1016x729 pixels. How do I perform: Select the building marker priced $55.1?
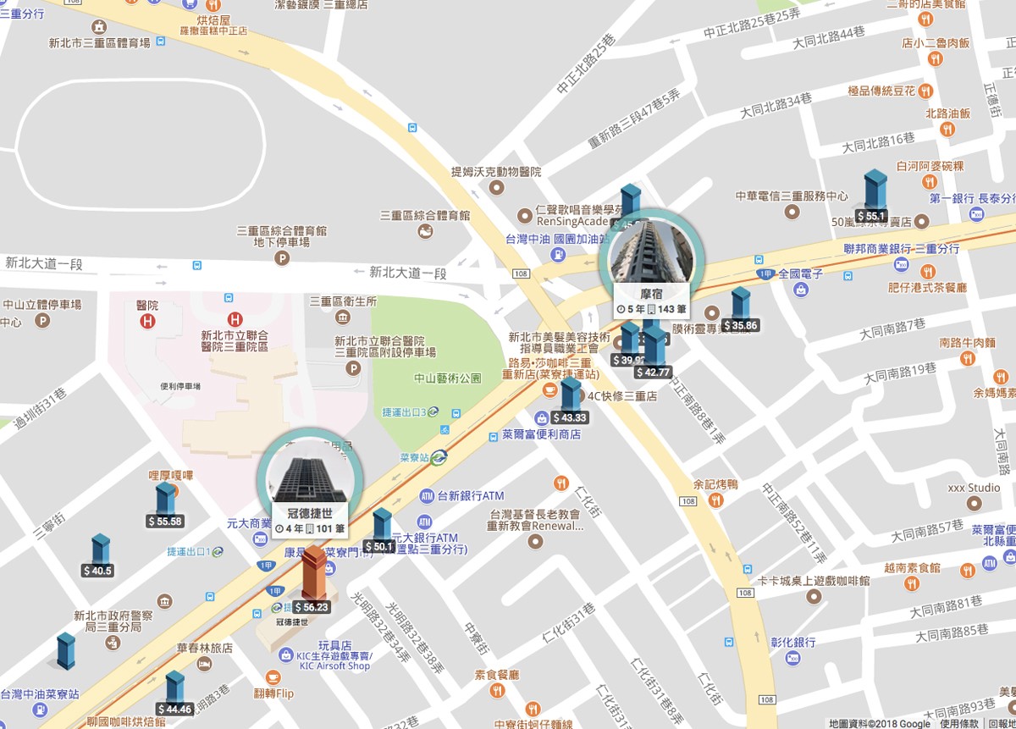tap(873, 196)
